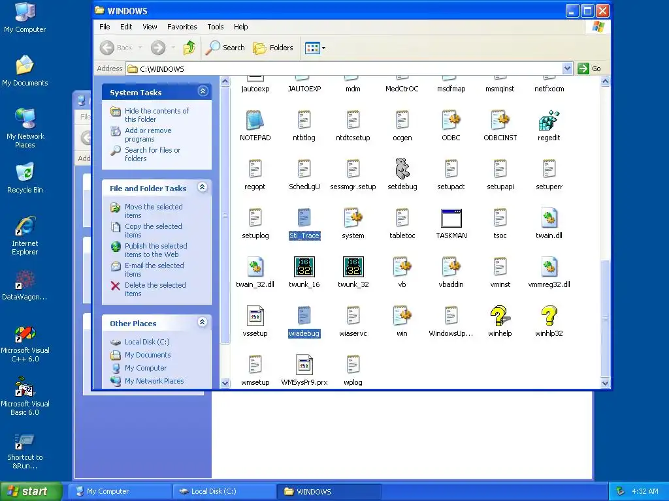Click Move the selected items link
669x501 pixels.
click(x=154, y=211)
